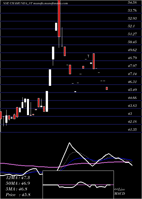
Task: Click the last red candle near 45.49
Action: (x=107, y=88)
